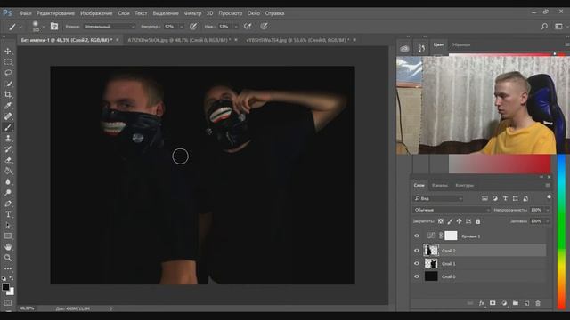This screenshot has height=320, width=570.
Task: Select the History Brush tool
Action: 8,149
